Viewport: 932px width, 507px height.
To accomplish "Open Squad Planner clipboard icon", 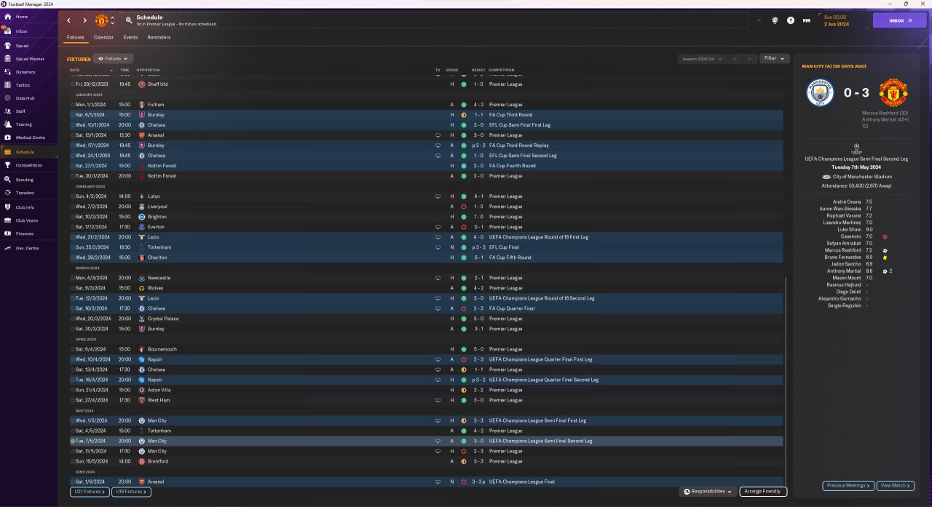I will [x=8, y=59].
